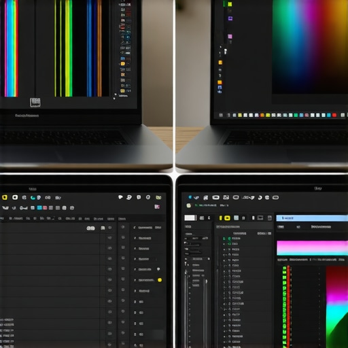Image resolution: width=348 pixels, height=348 pixels.
Task: Click the pale yellow round icon under the blue icon
Action: pos(188,205)
